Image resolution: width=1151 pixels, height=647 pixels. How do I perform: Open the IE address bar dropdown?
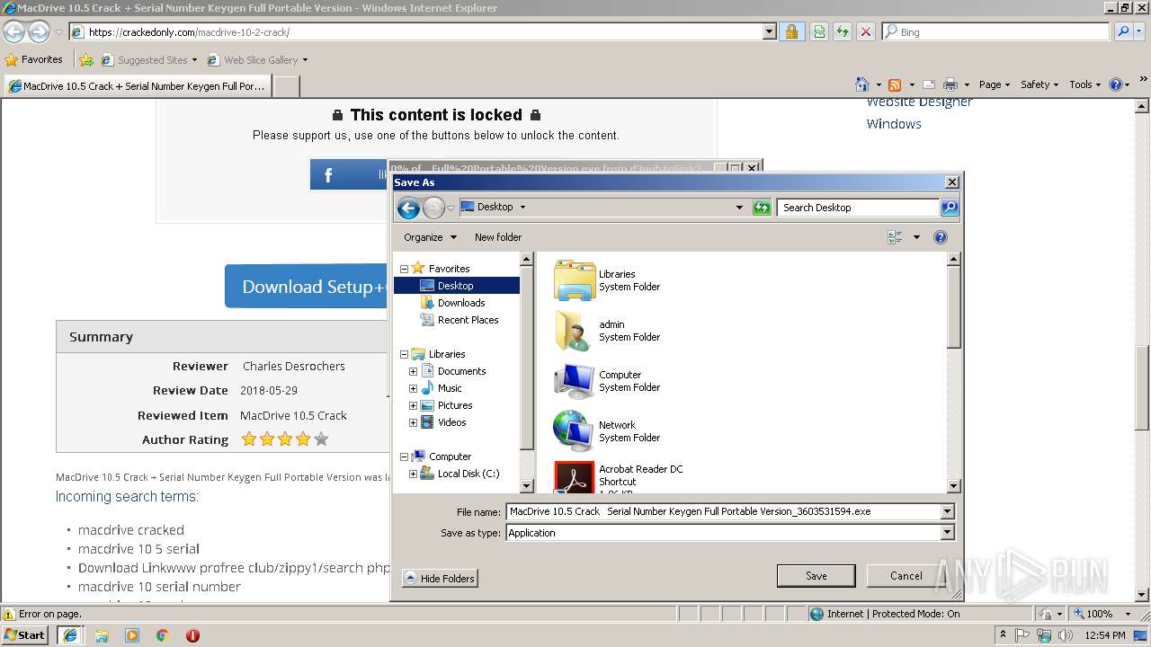pyautogui.click(x=769, y=31)
